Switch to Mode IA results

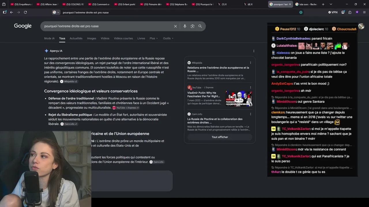[x=49, y=38]
